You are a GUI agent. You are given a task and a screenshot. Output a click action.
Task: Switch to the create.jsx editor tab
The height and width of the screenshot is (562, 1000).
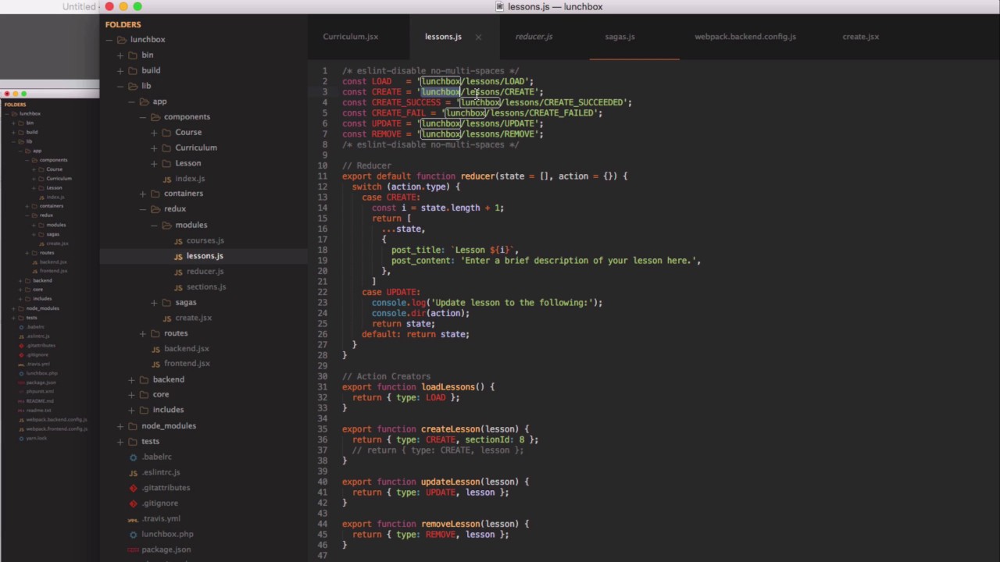pyautogui.click(x=861, y=37)
